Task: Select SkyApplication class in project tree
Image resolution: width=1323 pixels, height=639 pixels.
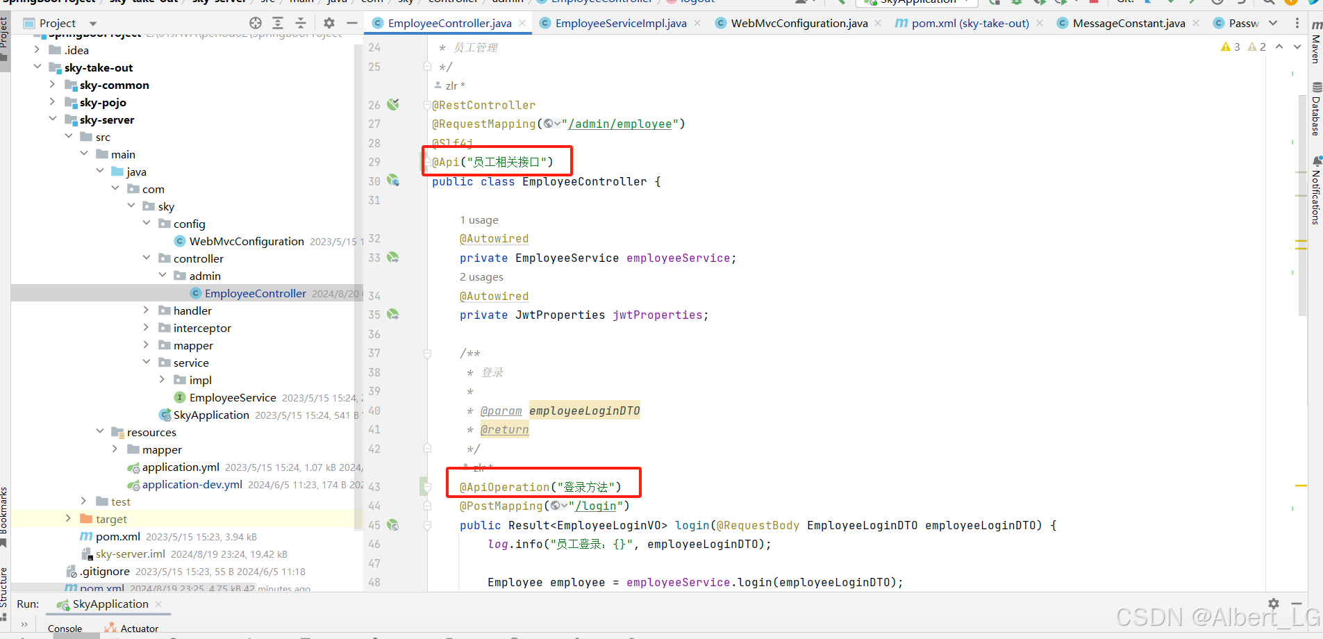Action: (x=211, y=415)
